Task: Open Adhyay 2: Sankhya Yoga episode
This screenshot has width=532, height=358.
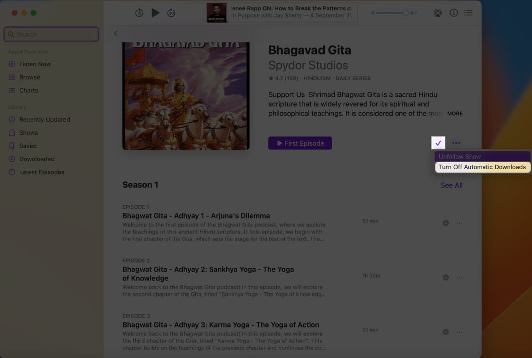Action: click(208, 273)
